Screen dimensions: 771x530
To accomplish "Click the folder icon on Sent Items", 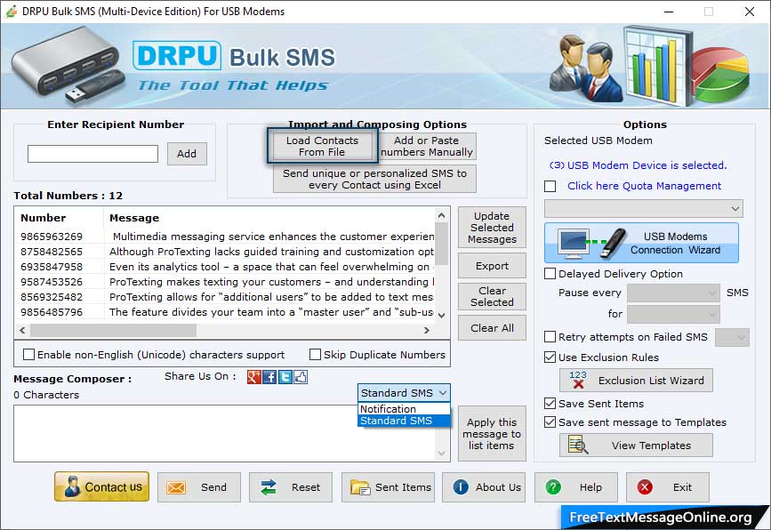I will point(360,487).
